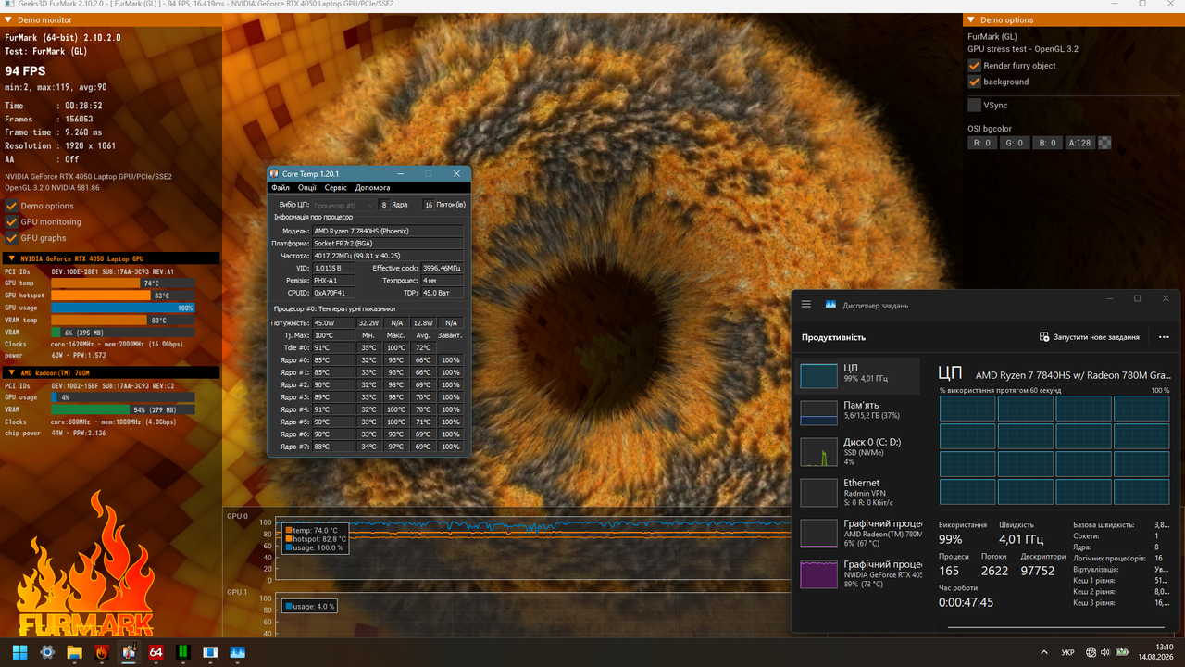Click the Radeon VRAM 54% bar

pos(123,409)
